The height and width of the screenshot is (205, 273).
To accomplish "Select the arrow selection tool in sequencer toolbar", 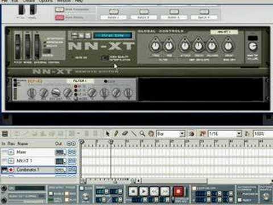I will coord(107,134).
